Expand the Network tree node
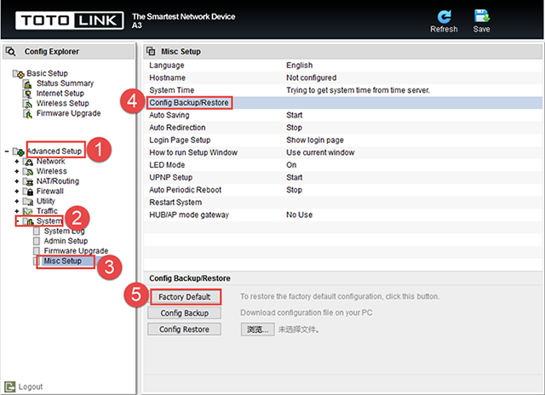This screenshot has height=395, width=545. 17,162
